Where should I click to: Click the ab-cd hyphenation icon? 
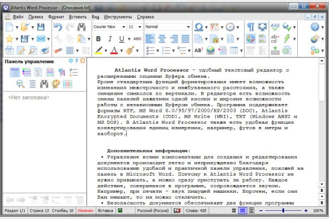pyautogui.click(x=275, y=39)
